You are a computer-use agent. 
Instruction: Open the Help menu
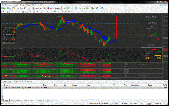point(41,5)
